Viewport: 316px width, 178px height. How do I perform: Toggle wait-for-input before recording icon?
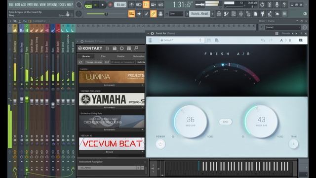tap(139, 4)
